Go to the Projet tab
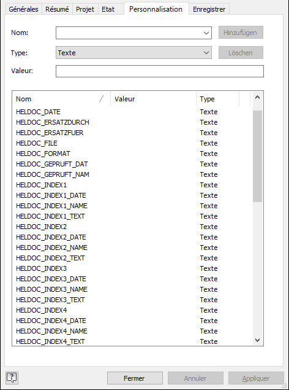The width and height of the screenshot is (289, 390). 85,9
